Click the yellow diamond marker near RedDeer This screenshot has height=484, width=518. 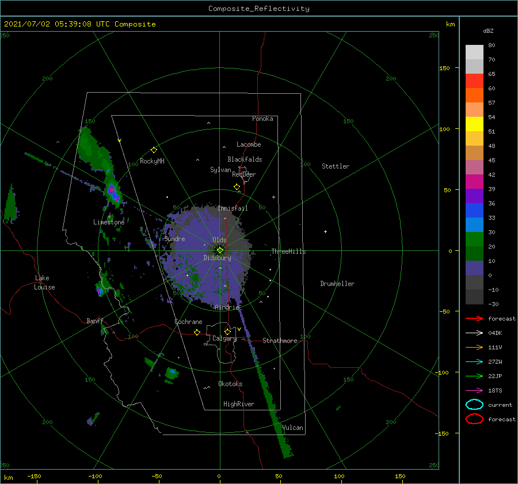click(x=237, y=187)
